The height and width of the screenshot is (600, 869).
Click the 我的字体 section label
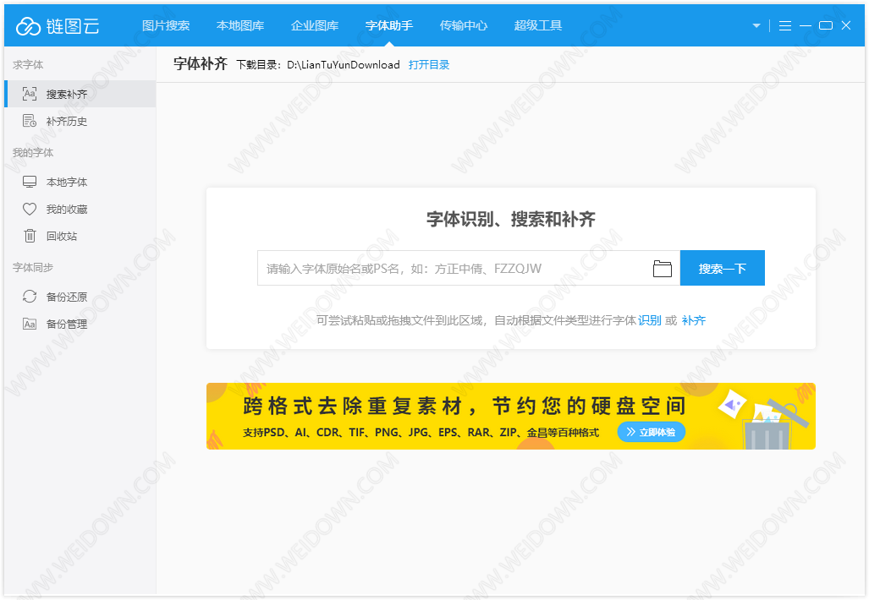(33, 153)
